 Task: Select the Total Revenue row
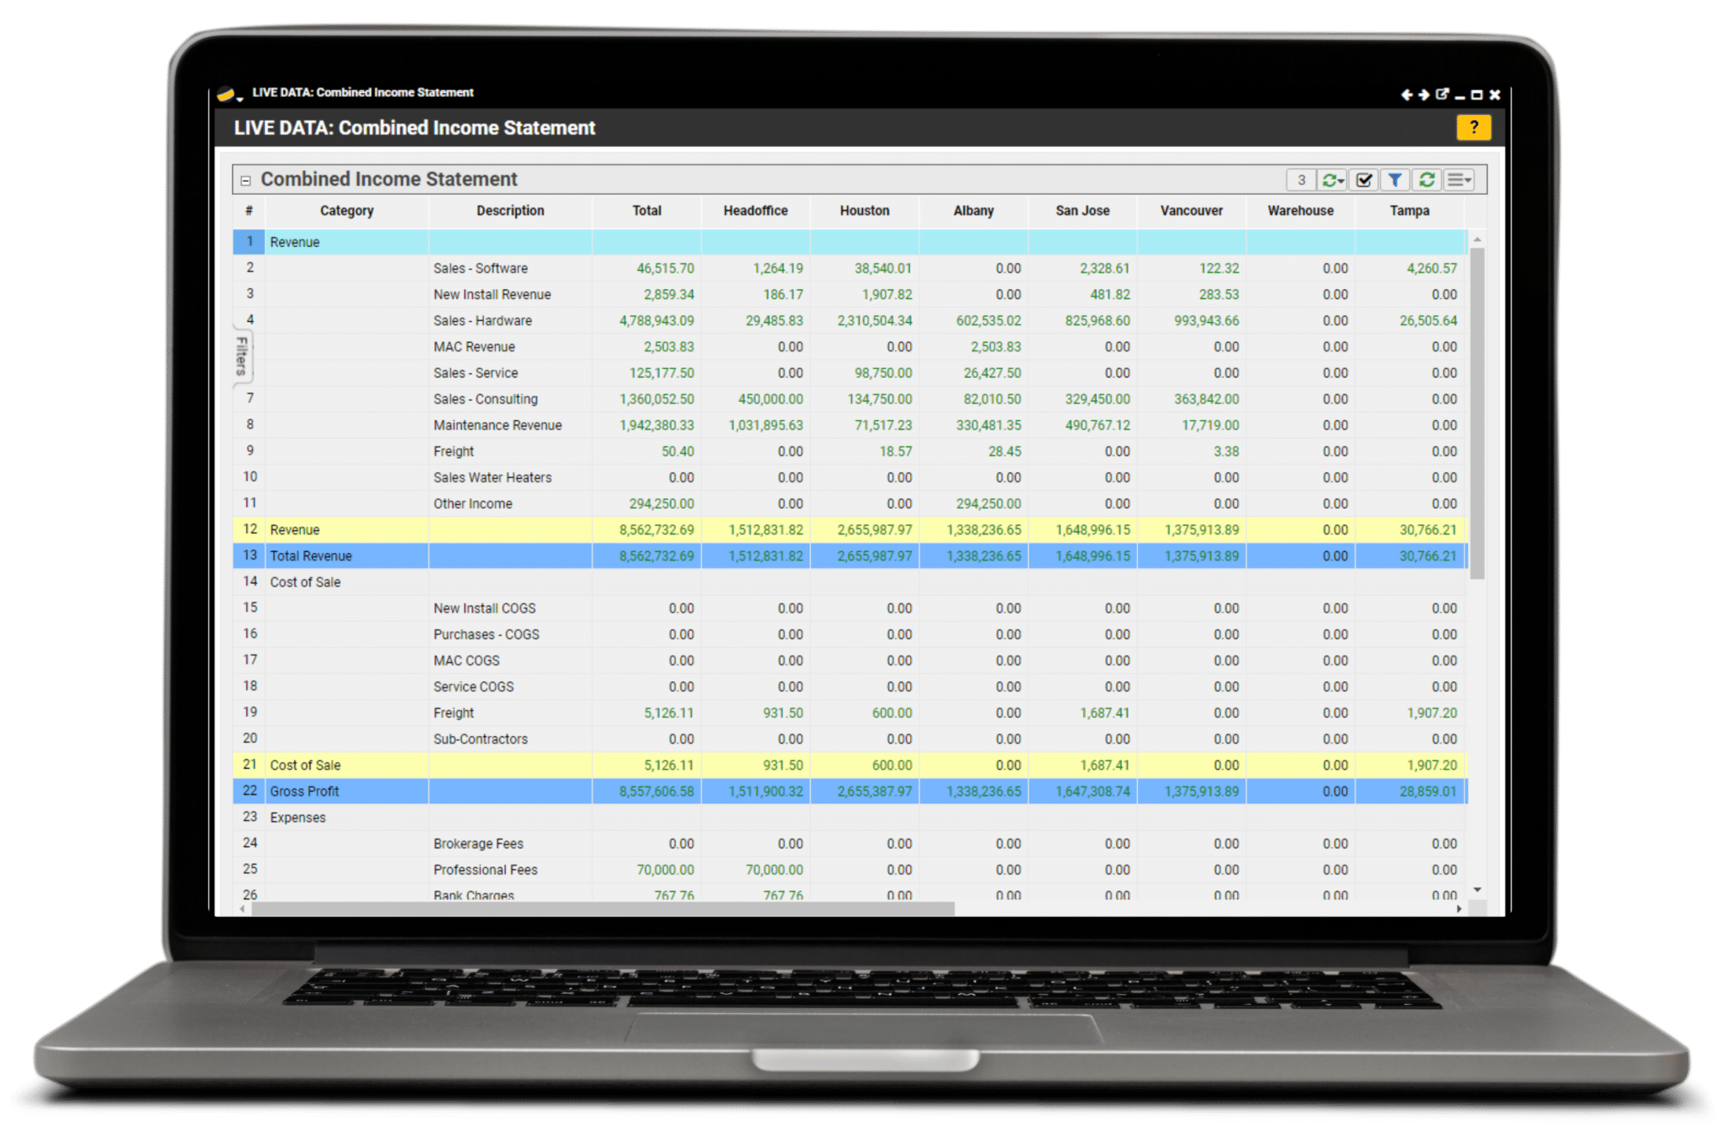click(x=311, y=555)
